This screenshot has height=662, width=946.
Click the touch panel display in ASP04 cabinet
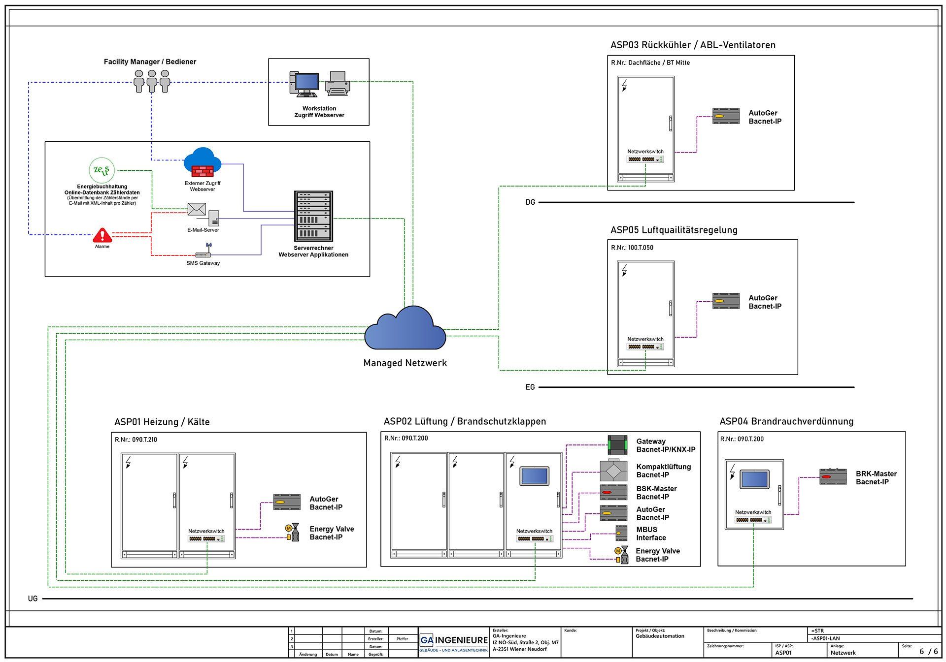pos(754,479)
